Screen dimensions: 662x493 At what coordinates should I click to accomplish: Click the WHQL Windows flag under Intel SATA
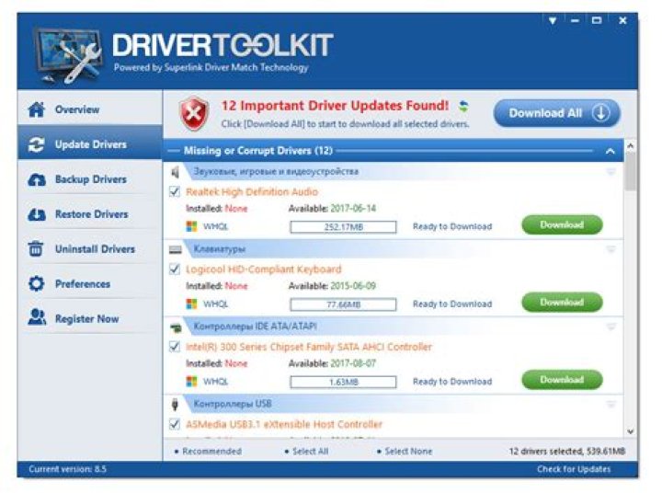click(x=191, y=382)
